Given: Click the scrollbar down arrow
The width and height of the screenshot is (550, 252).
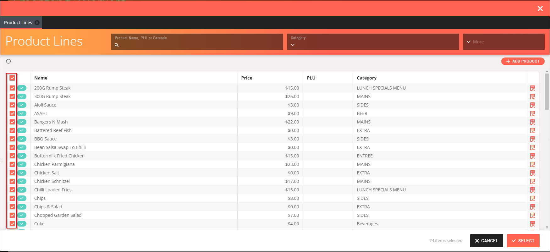Looking at the screenshot, I should click(547, 227).
